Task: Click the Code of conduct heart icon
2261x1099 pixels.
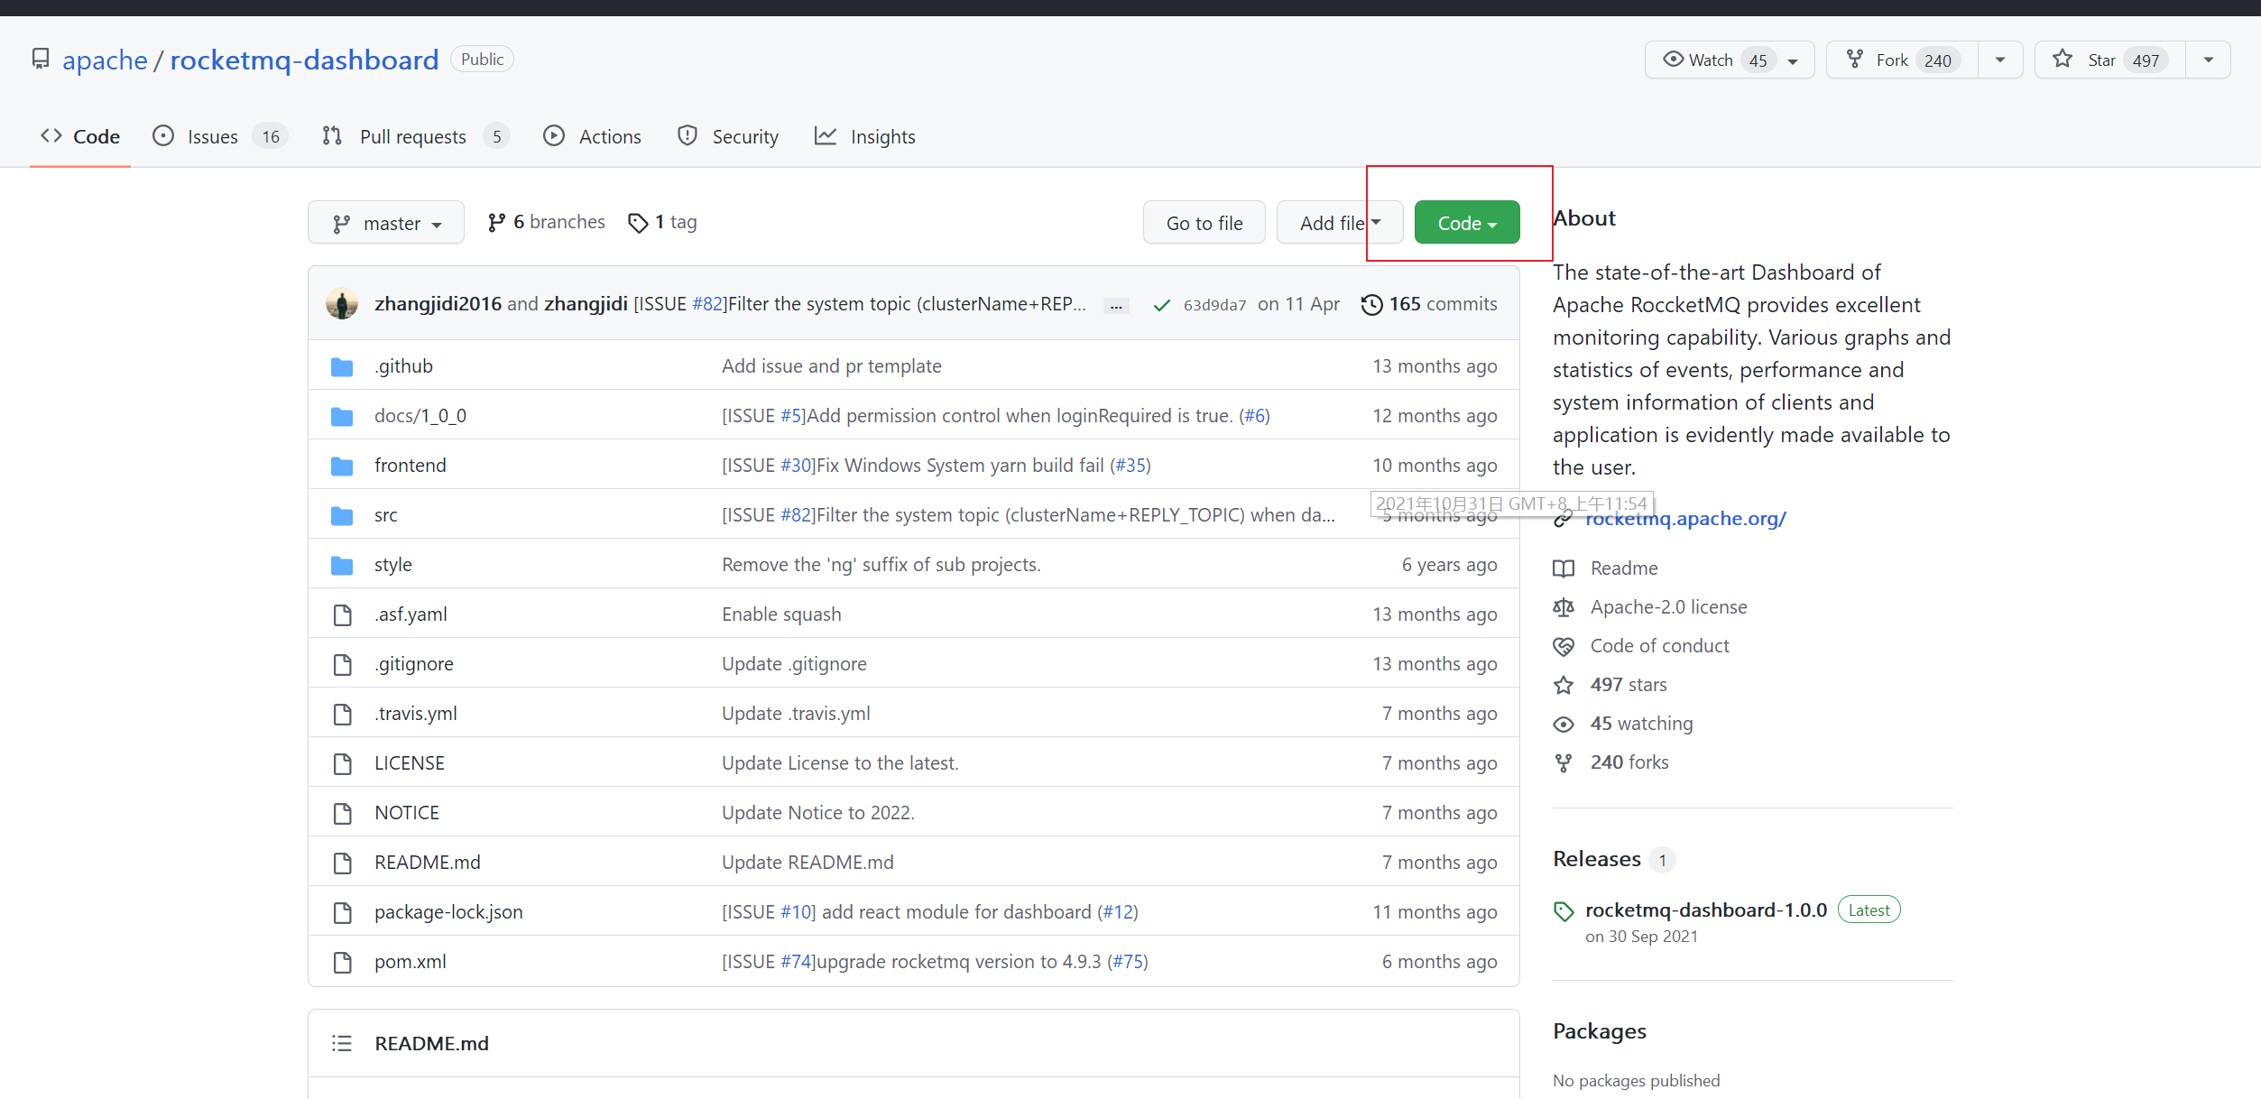Action: click(1564, 646)
